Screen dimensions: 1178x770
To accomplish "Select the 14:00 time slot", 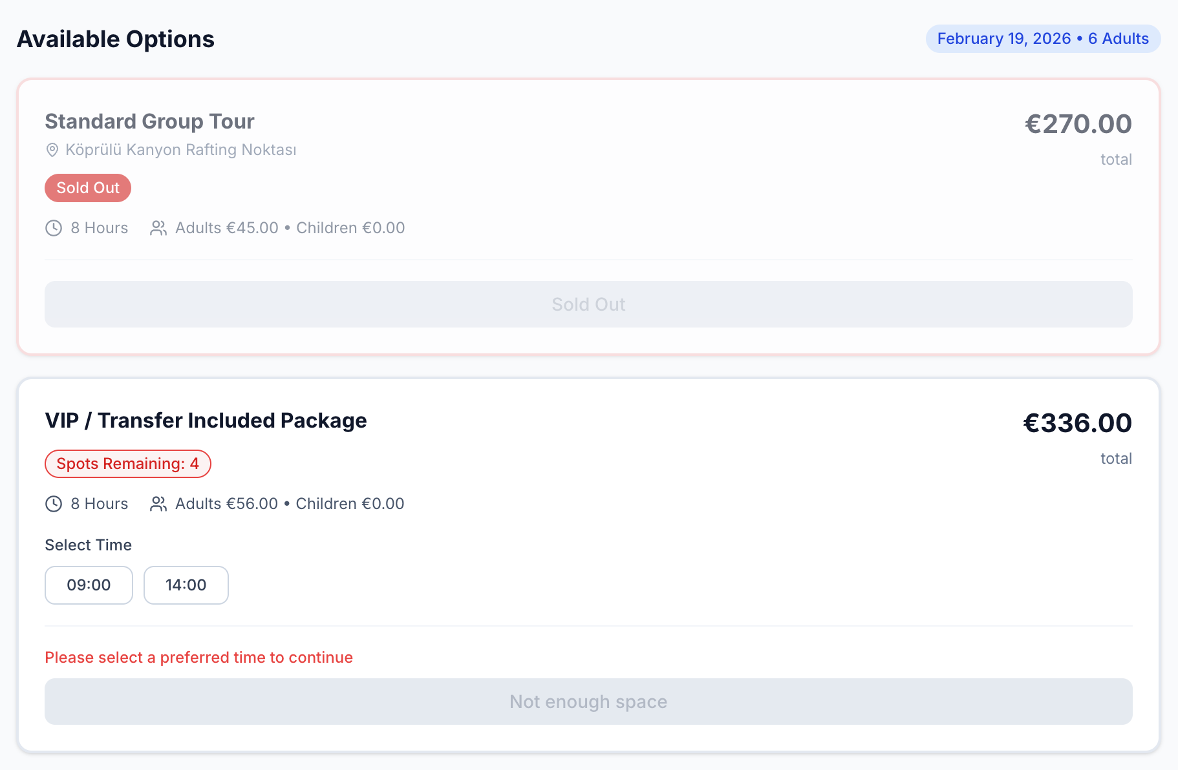I will (186, 585).
